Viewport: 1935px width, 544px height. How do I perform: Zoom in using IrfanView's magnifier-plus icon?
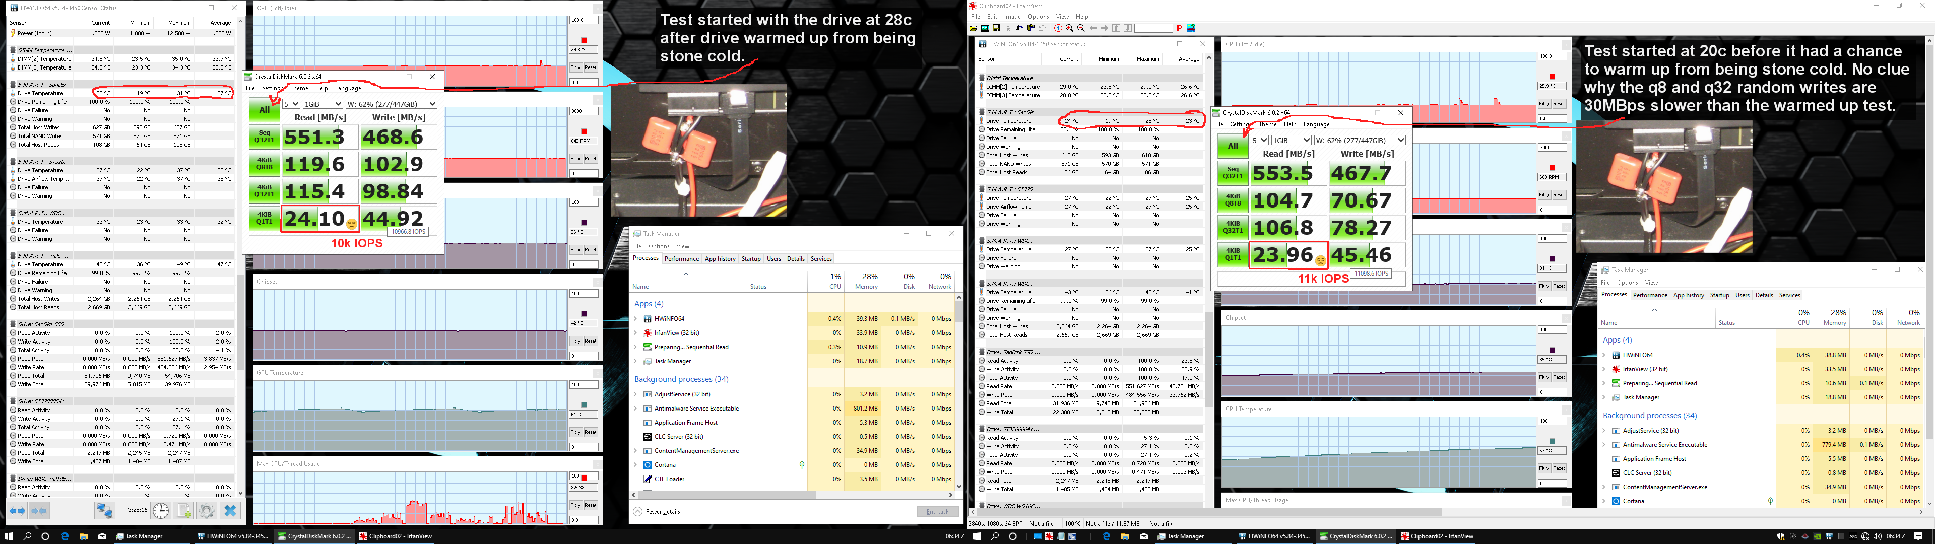[x=1070, y=28]
